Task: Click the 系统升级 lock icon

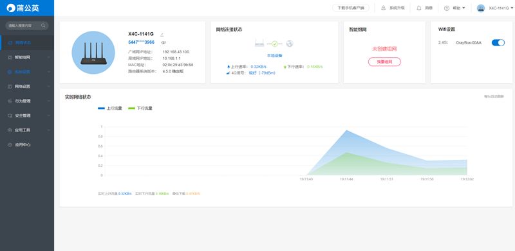Action: click(x=383, y=8)
